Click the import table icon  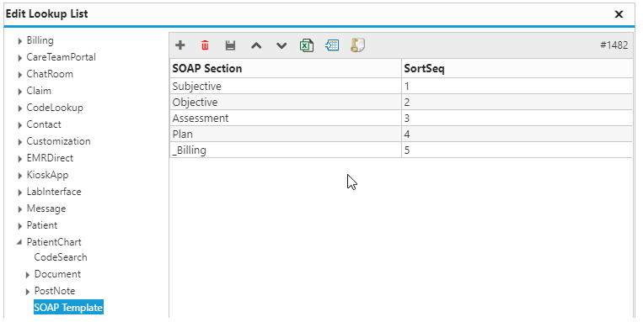(332, 45)
